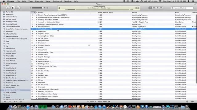Screen dimensions: 197x110
Task: Uncheck Electric Piano Background Beat song
Action: coord(37,15)
